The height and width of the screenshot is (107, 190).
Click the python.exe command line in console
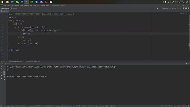[x=62, y=67]
